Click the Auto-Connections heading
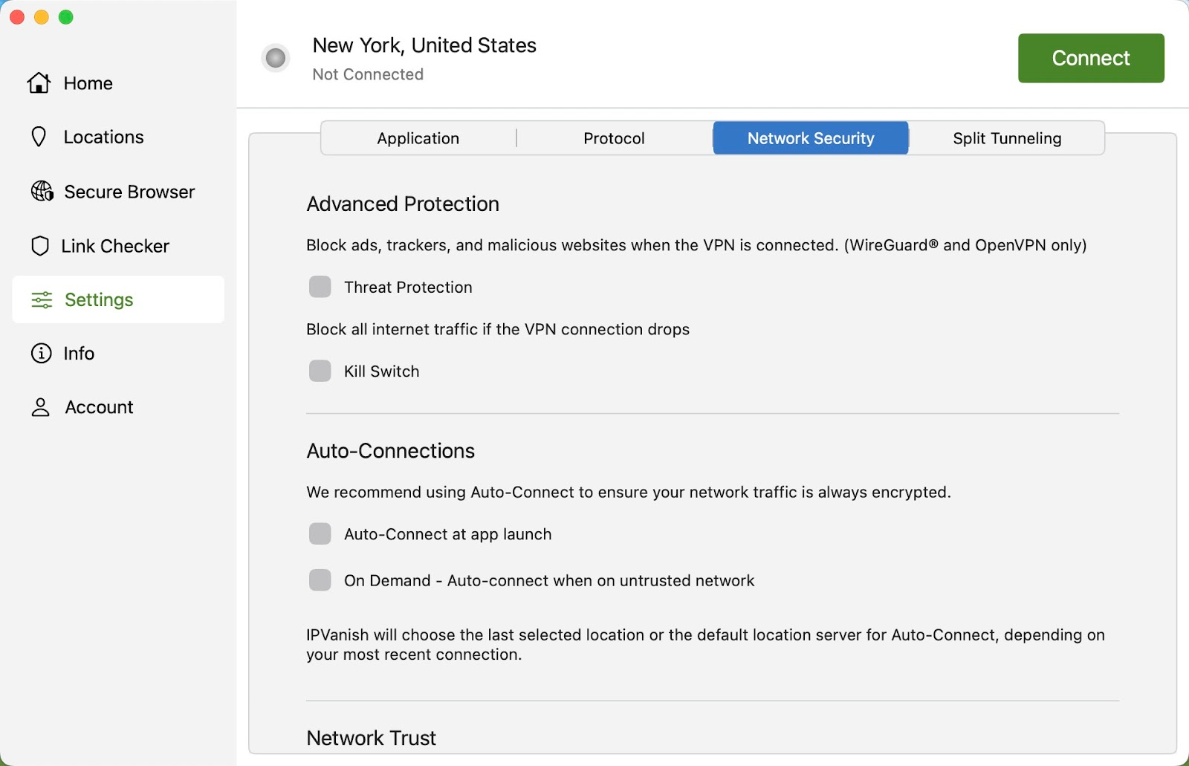The width and height of the screenshot is (1189, 766). tap(391, 451)
